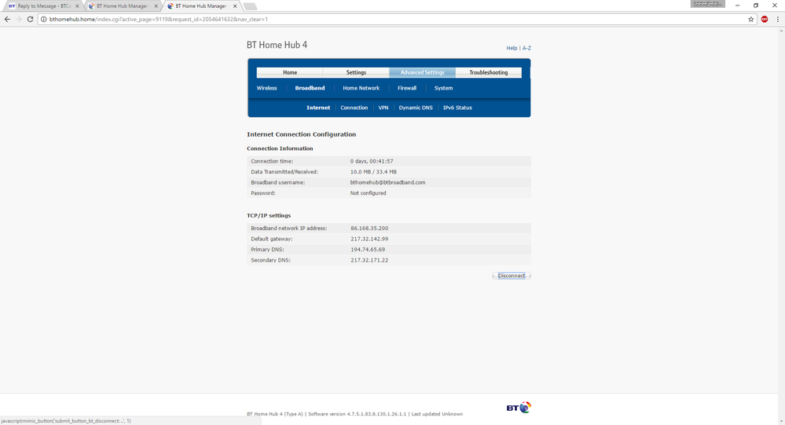The image size is (785, 425).
Task: Select the Advanced Settings tab
Action: 422,72
